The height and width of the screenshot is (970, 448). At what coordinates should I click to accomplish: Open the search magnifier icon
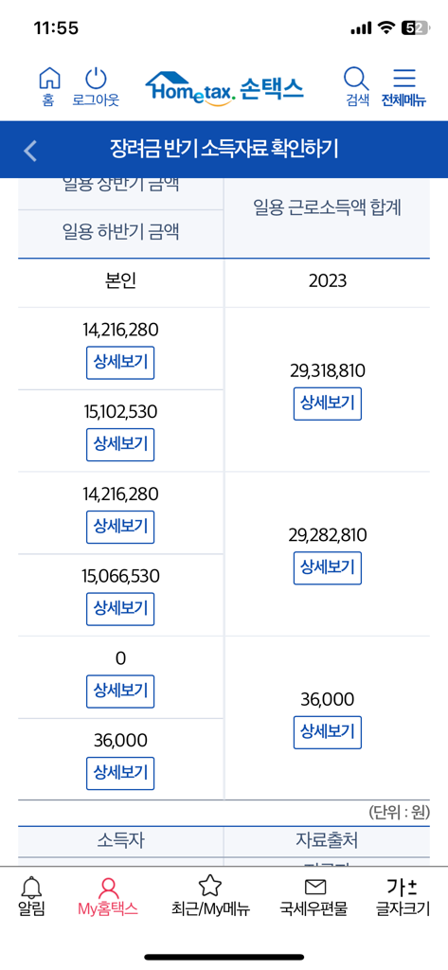357,80
